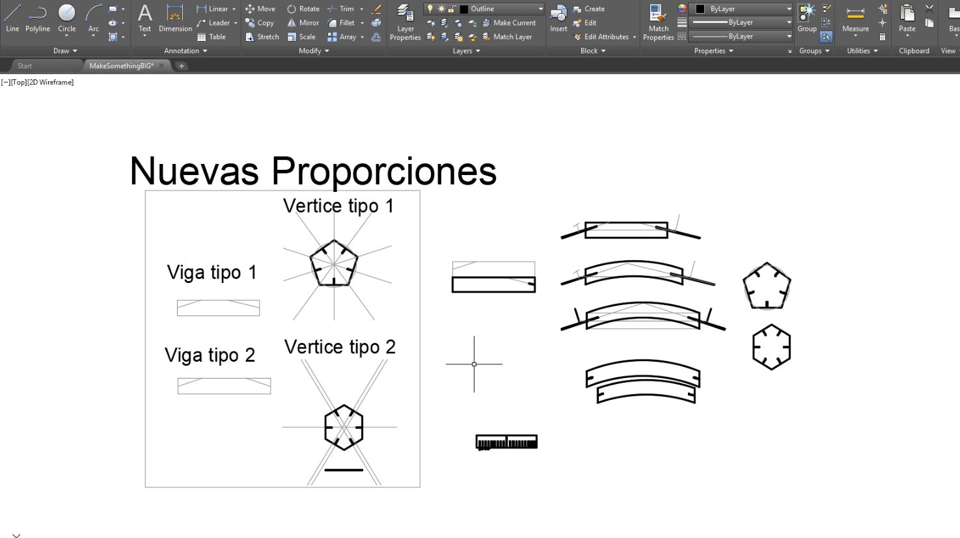Select the Rotate tool
Image resolution: width=960 pixels, height=538 pixels.
[303, 9]
